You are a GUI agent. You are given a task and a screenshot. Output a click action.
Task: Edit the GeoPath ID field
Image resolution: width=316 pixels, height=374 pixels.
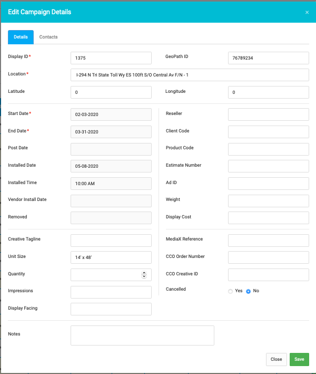tap(269, 58)
